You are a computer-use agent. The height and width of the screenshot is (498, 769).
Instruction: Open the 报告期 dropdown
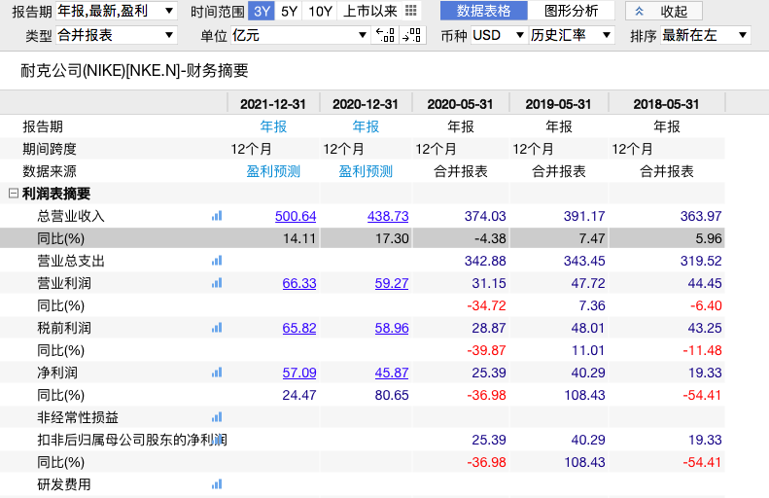[115, 12]
